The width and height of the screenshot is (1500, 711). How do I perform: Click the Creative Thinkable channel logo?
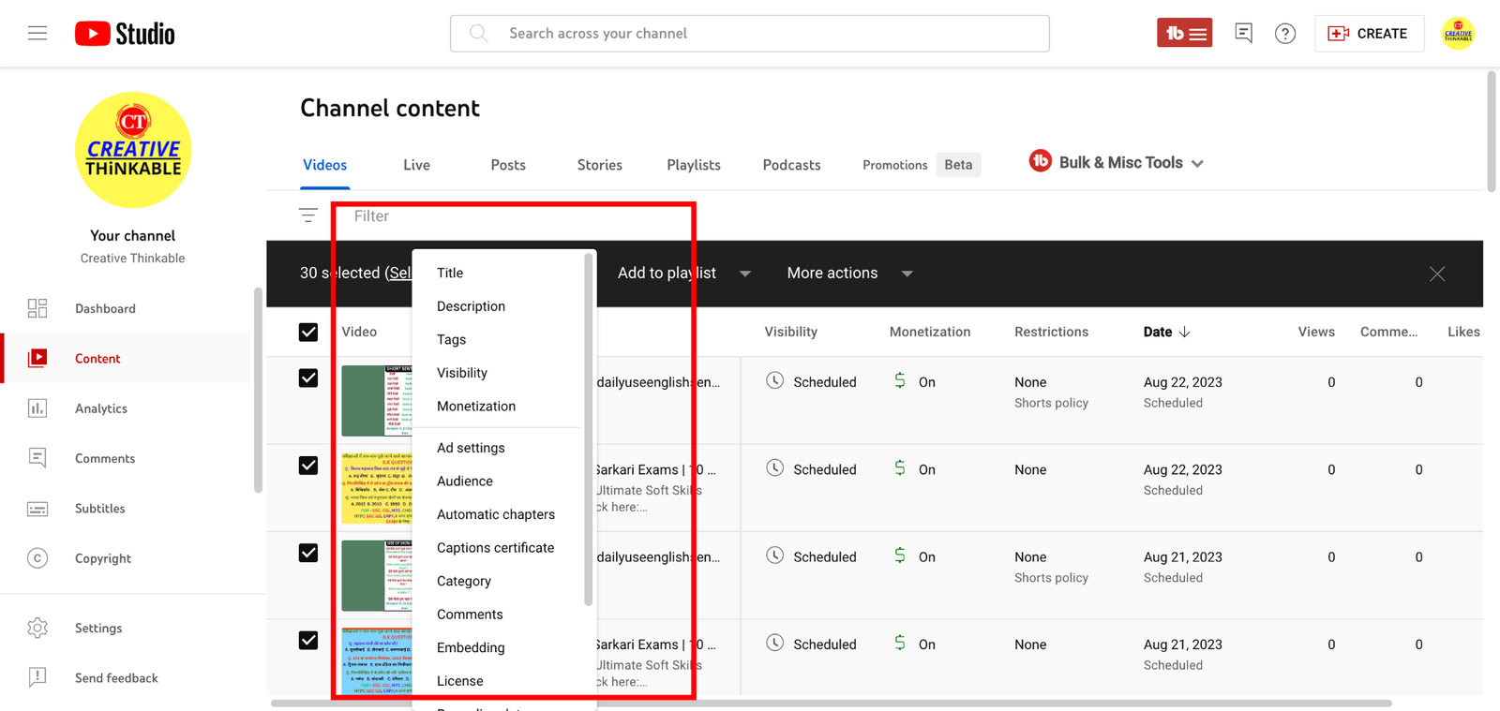click(133, 150)
